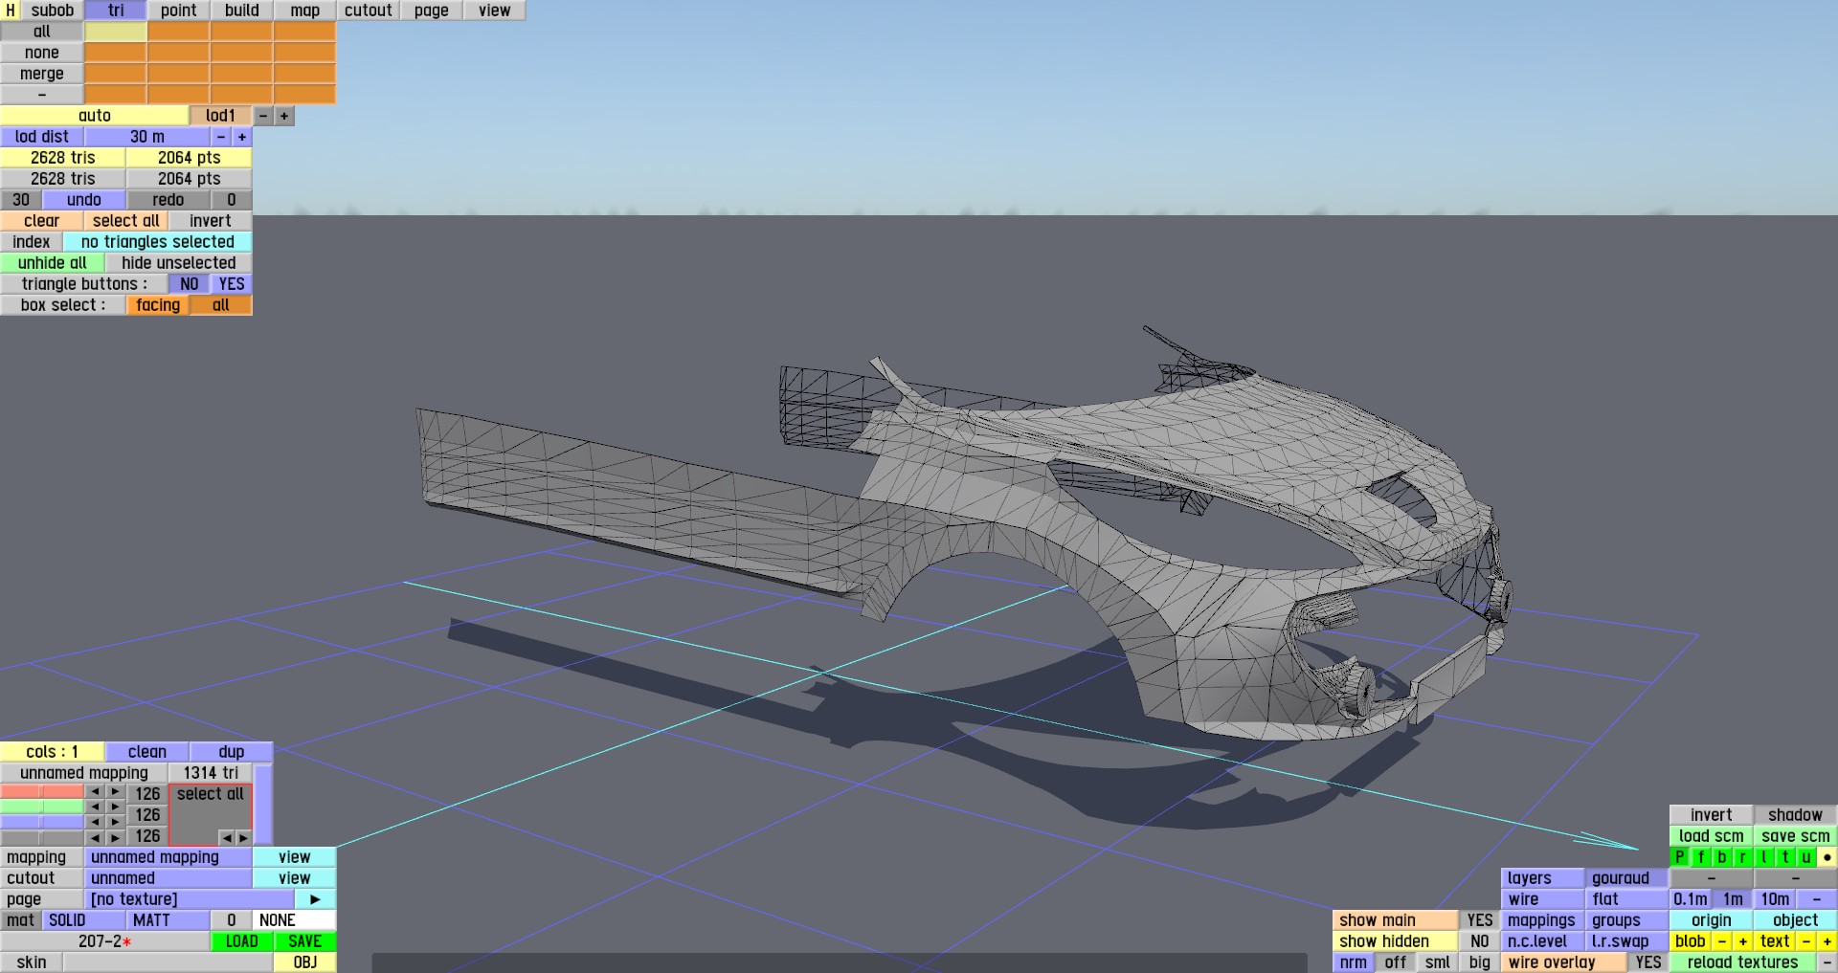Click the [no texture] page field

(190, 899)
